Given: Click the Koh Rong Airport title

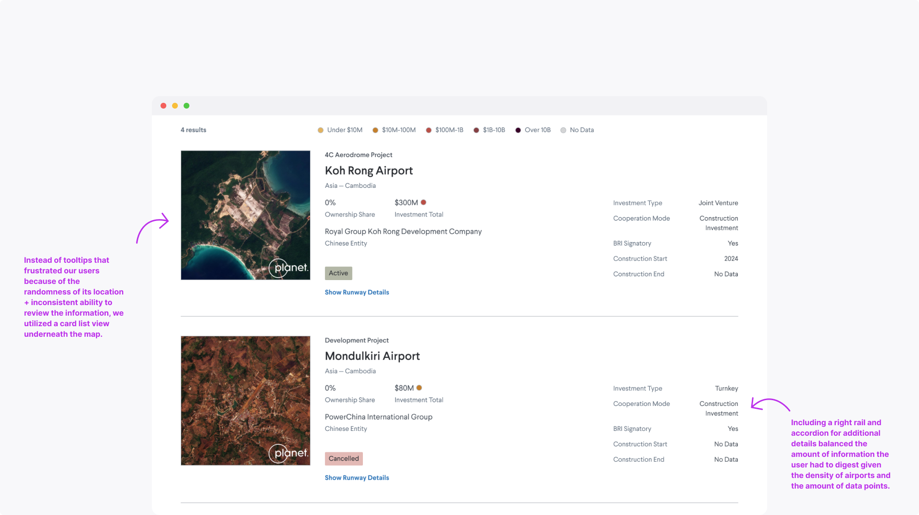Looking at the screenshot, I should pos(369,171).
